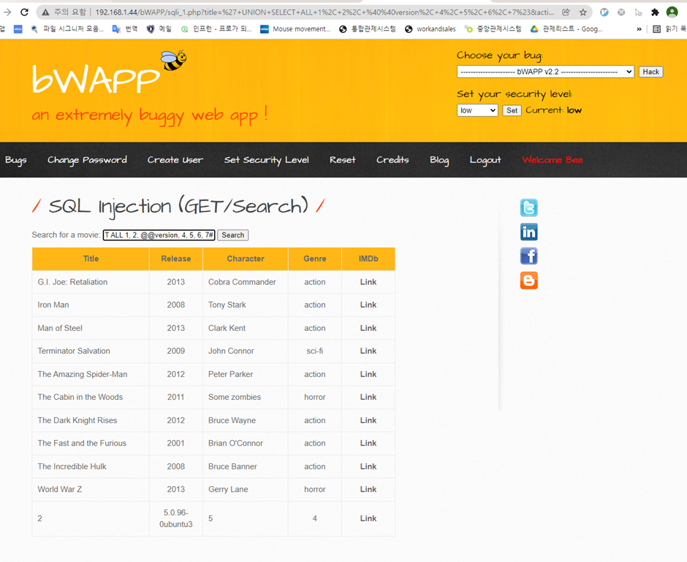Open the 파일 시그니처 모음 bookmark

click(x=67, y=29)
